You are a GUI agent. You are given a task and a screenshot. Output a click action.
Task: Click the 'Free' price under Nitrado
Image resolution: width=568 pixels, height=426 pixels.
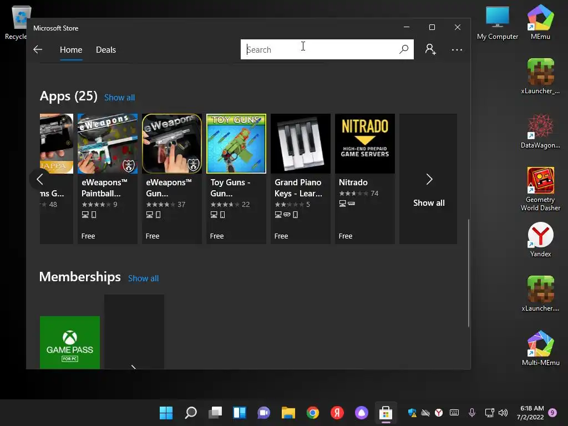pos(346,236)
